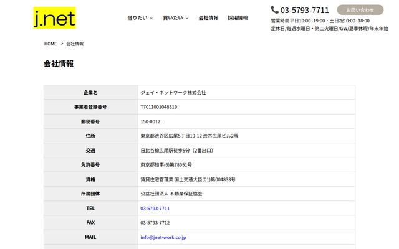Image resolution: width=399 pixels, height=249 pixels.
Task: Expand the 借りたい dropdown chevron
Action: click(x=151, y=18)
